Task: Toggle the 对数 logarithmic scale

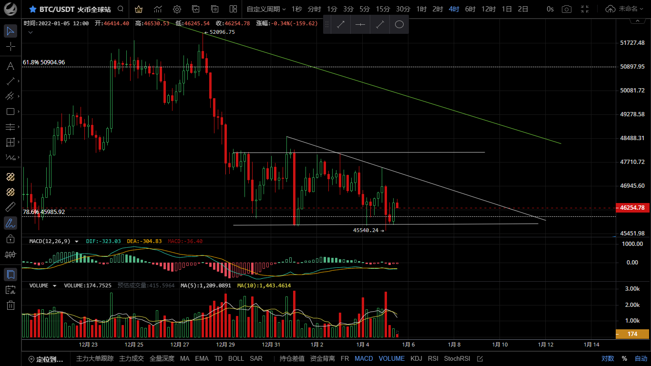Action: coord(608,359)
